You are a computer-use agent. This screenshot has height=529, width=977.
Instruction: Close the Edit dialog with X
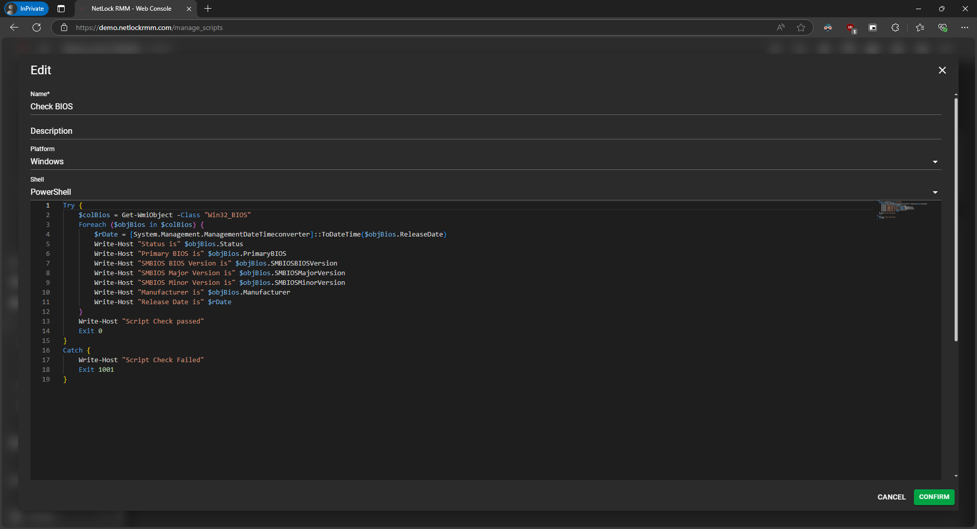(942, 70)
